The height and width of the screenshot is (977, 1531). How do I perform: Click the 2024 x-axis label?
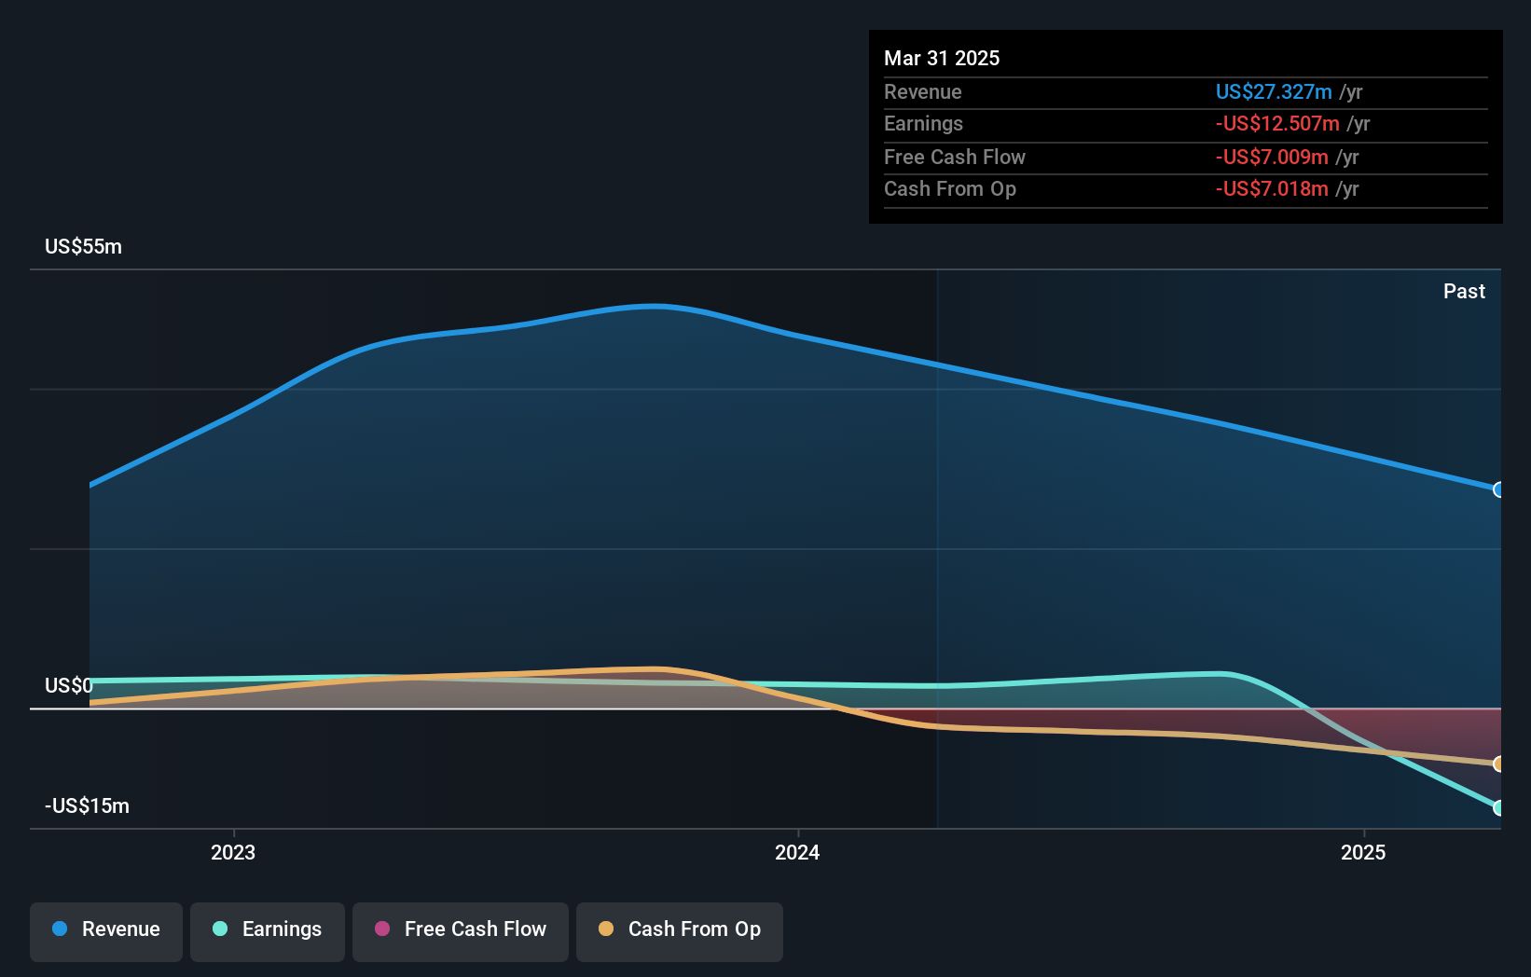[x=797, y=852]
